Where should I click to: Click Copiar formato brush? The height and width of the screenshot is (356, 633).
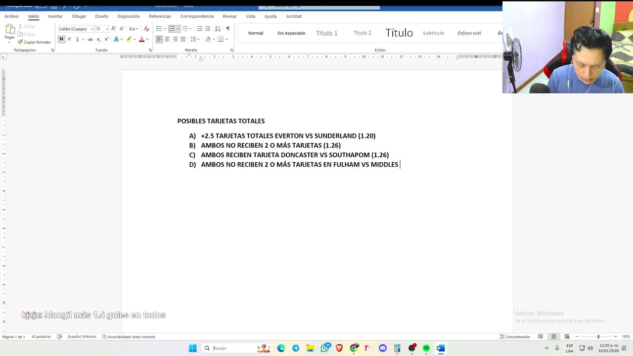(x=34, y=42)
